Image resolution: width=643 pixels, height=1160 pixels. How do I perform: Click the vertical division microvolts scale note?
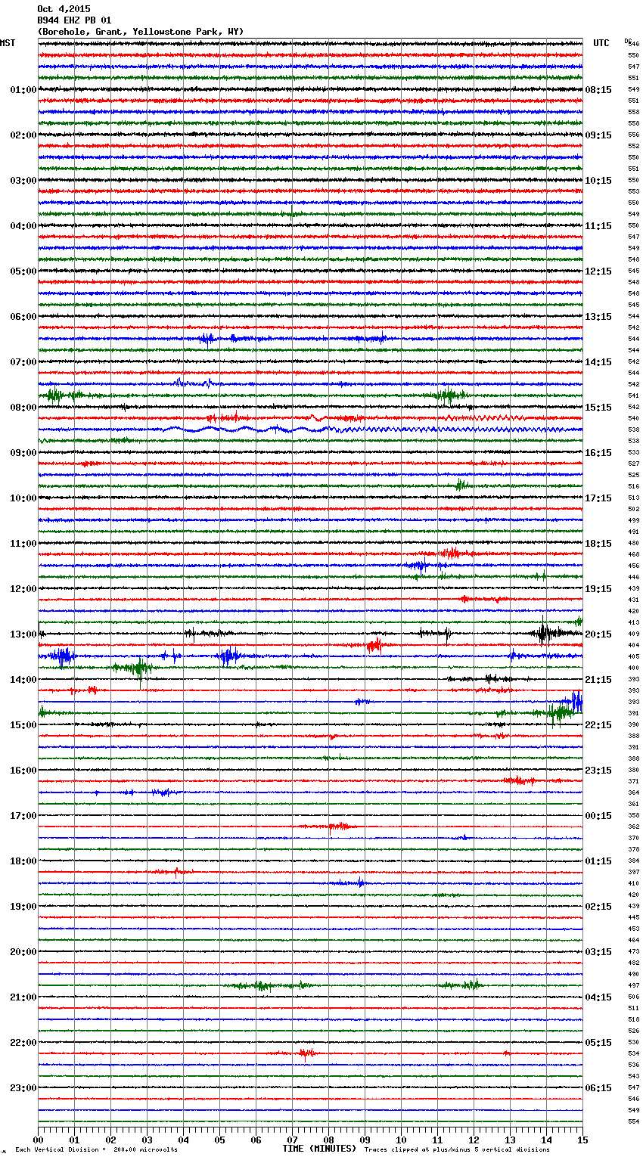point(96,1149)
